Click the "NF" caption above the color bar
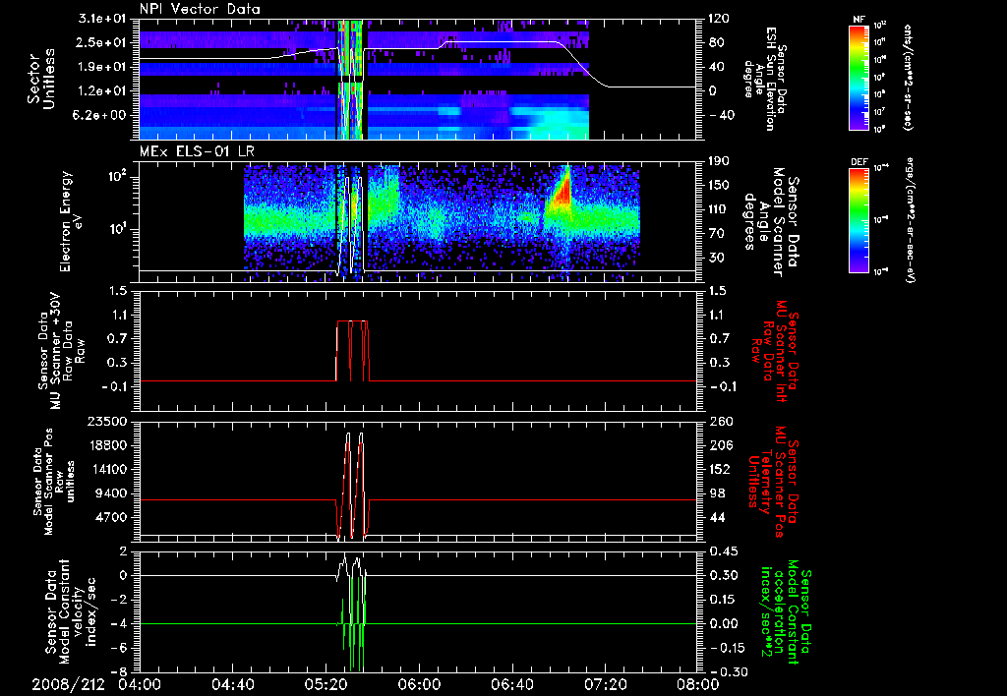 [859, 20]
